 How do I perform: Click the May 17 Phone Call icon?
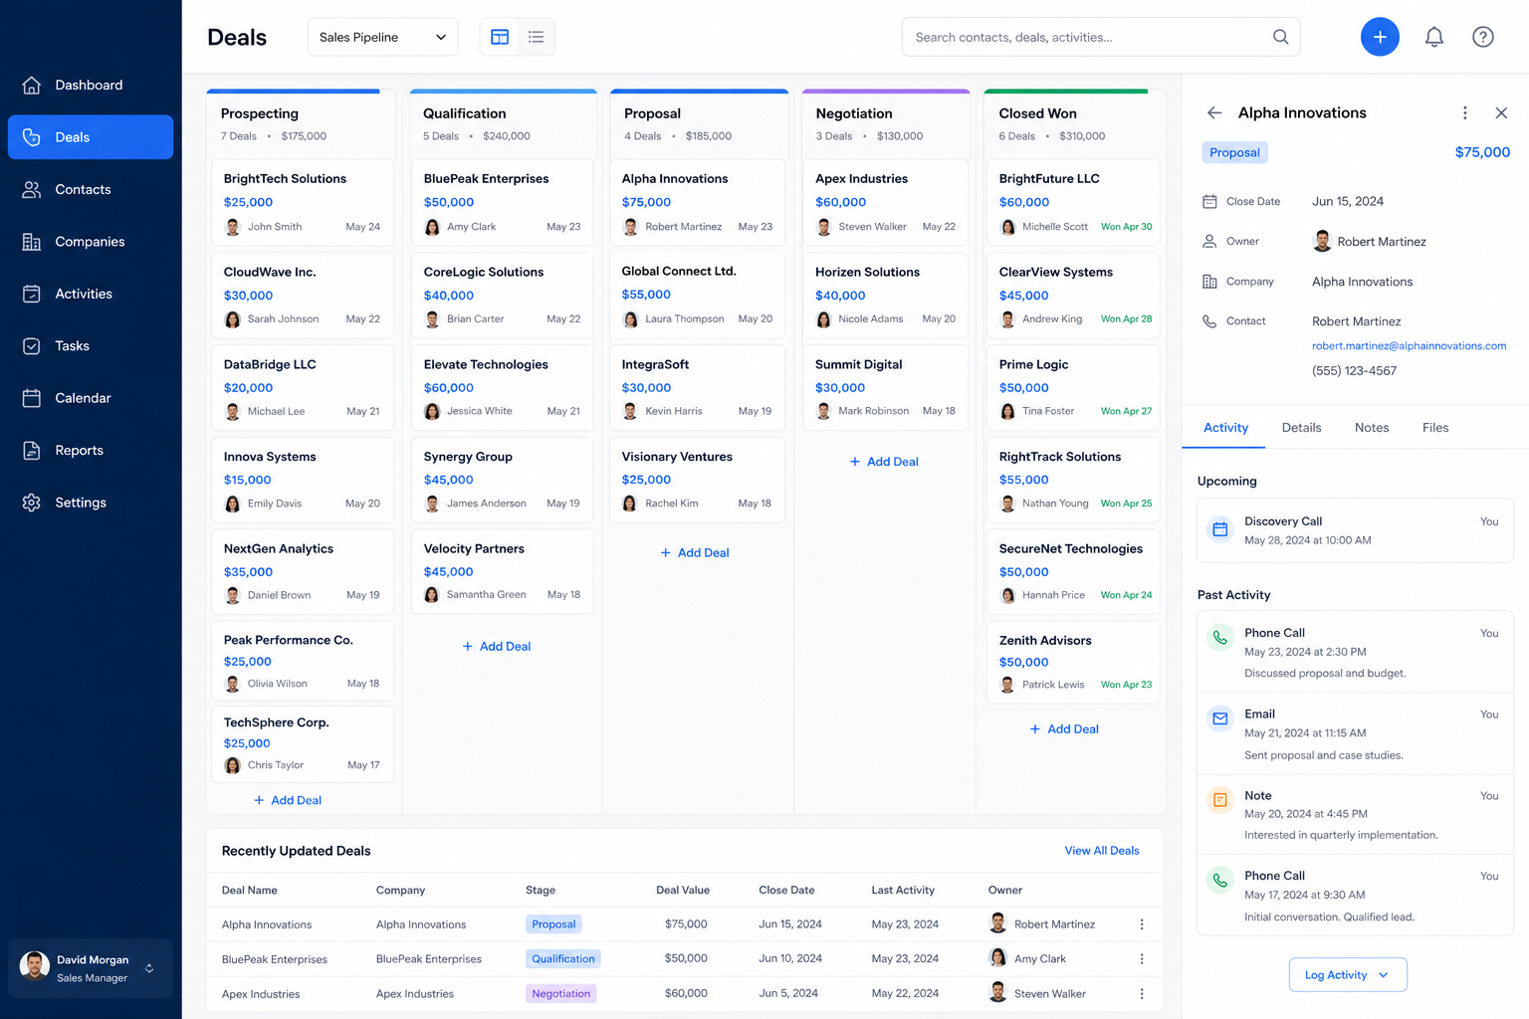1220,881
